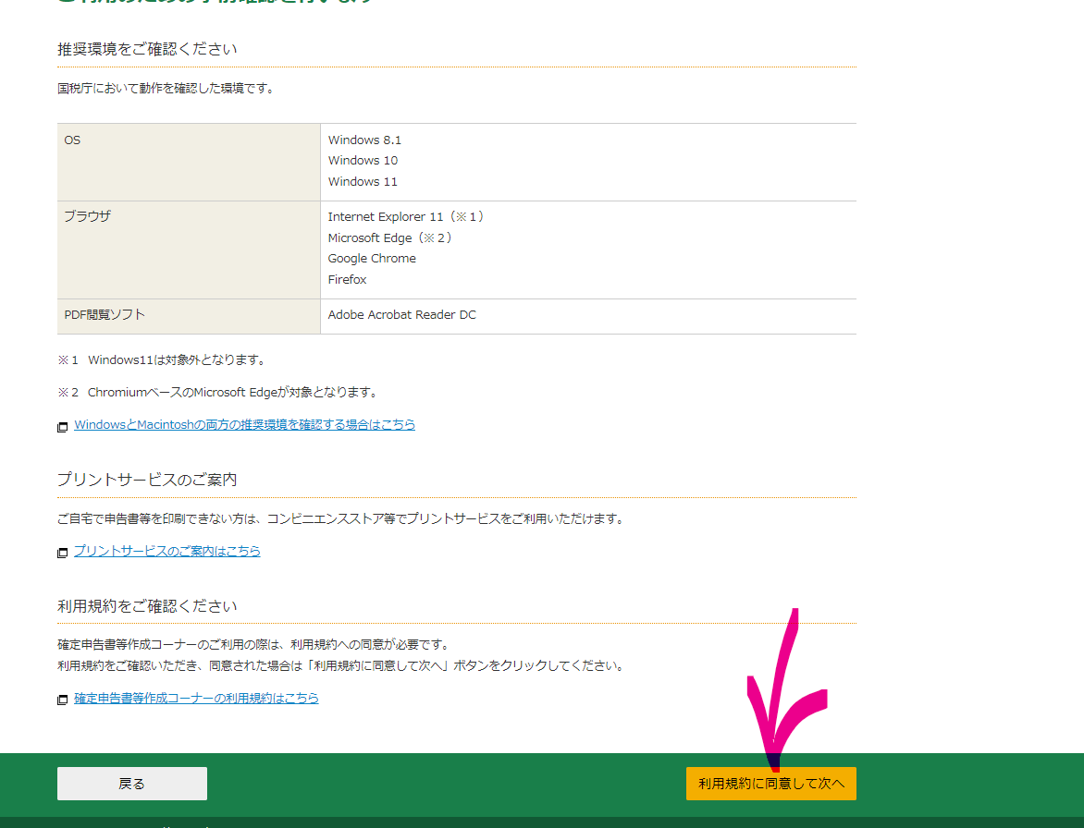This screenshot has width=1084, height=828.
Task: Click 国税庁において動作を確認した環境です text
Action: click(x=166, y=89)
